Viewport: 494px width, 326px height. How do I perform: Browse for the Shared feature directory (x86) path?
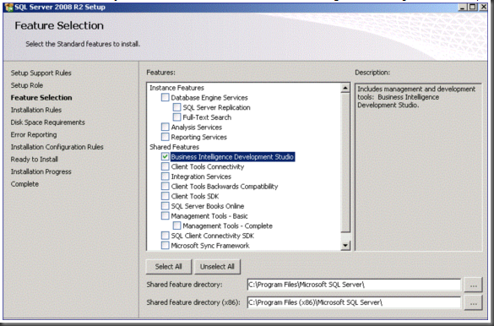pos(473,302)
